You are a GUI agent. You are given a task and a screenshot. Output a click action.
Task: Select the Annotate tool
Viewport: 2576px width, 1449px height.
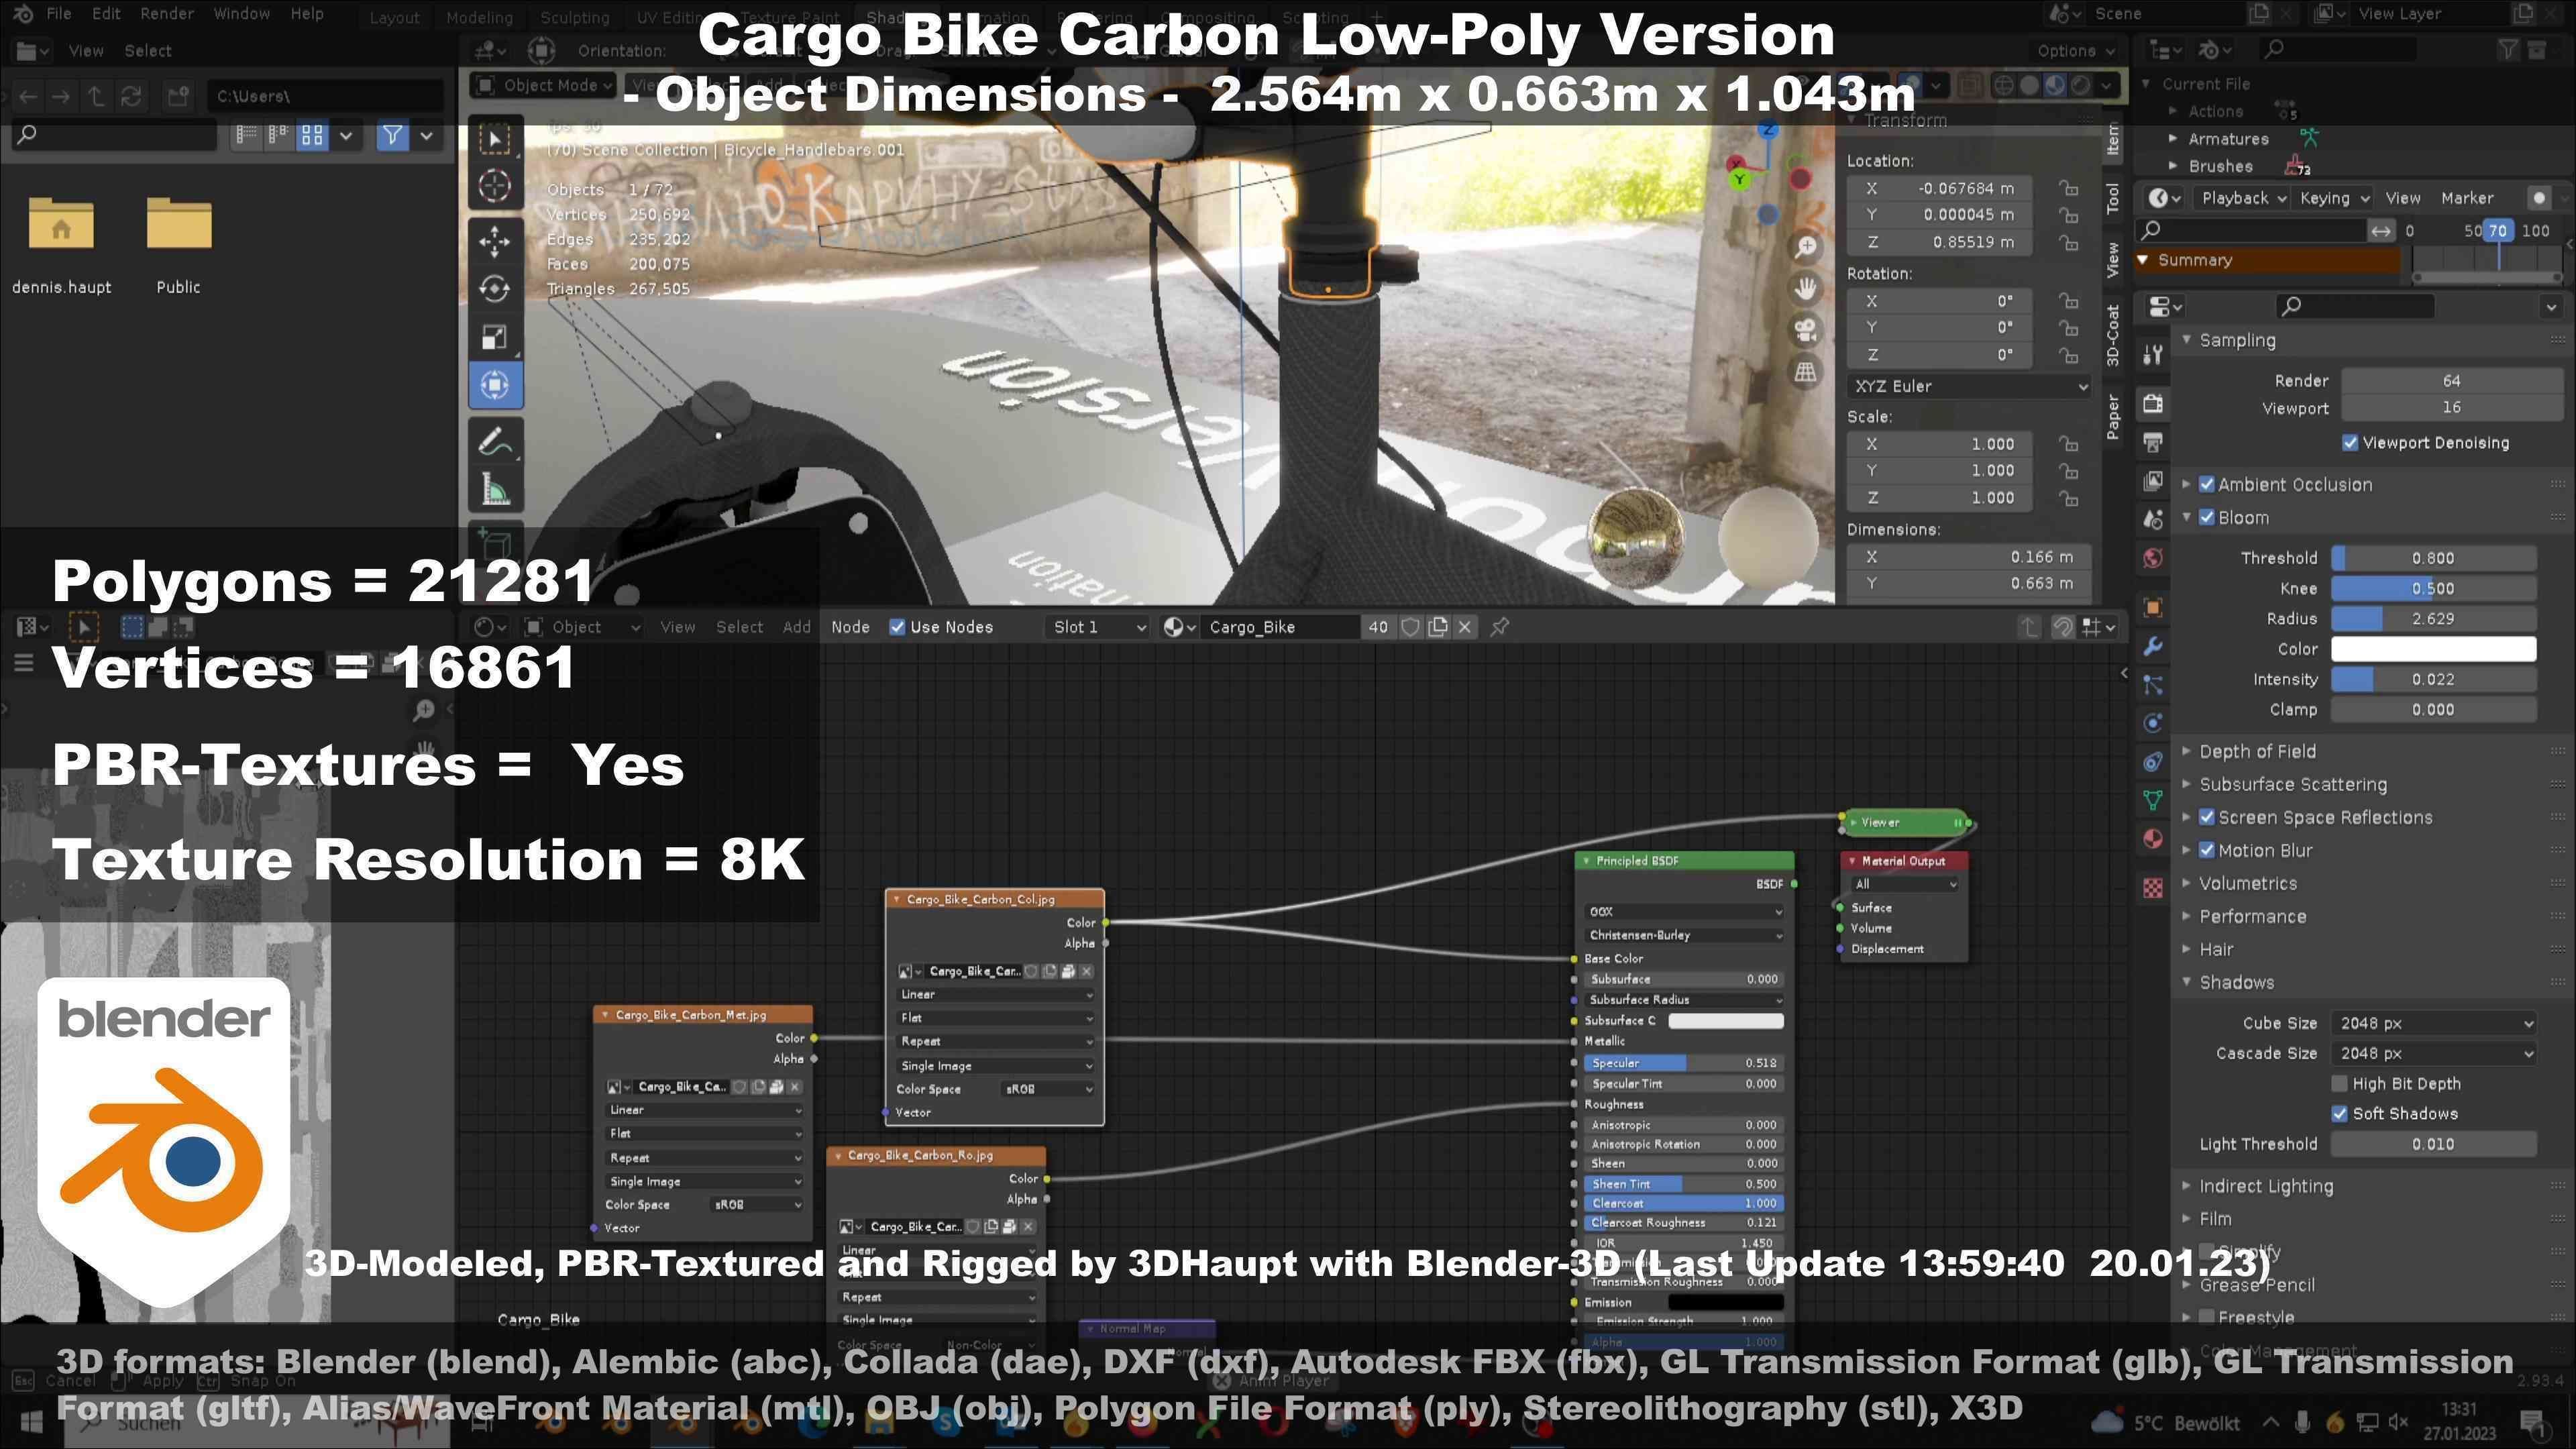(495, 441)
